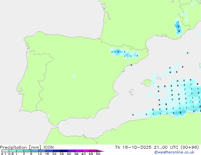
Task: Select the 25 mm dark navy legend swatch
Action: 64,151
